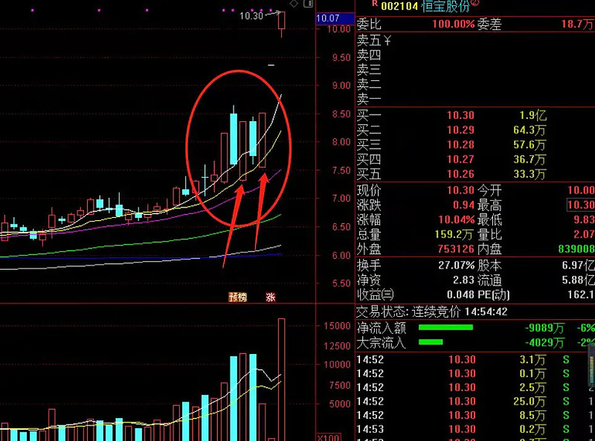The image size is (595, 441).
Task: Click the 换手 value 27.07%
Action: pos(456,265)
